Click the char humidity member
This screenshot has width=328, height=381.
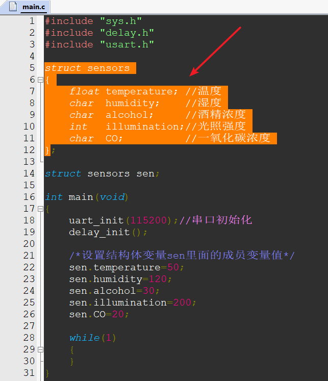click(x=114, y=103)
